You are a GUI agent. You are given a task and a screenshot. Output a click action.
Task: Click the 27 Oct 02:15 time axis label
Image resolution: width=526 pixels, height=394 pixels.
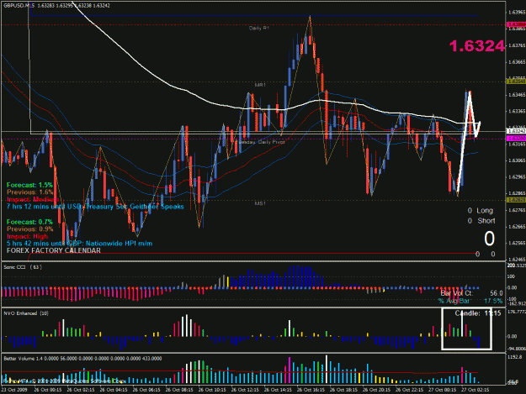pos(475,390)
